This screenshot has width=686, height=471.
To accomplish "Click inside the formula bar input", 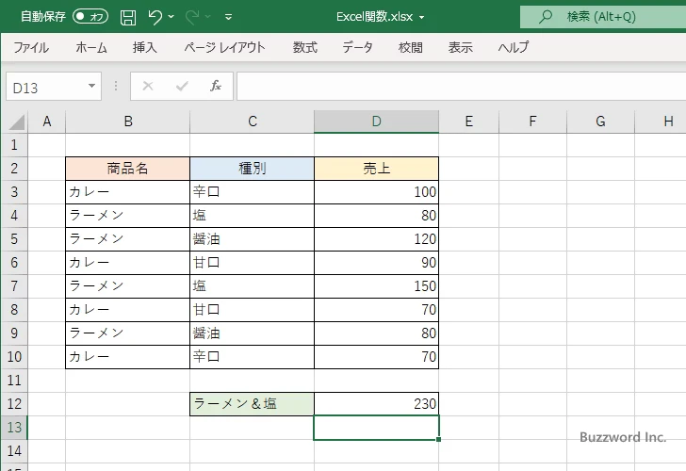I will coord(461,86).
